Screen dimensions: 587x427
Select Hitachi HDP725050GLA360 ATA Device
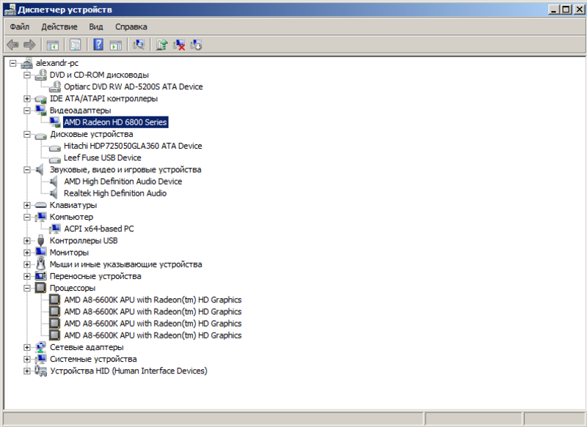click(x=133, y=146)
